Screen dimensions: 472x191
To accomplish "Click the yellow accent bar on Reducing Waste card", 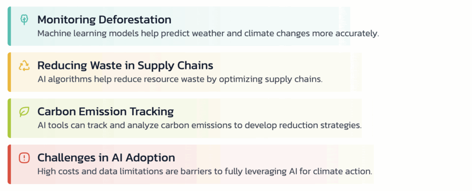I will [9, 72].
